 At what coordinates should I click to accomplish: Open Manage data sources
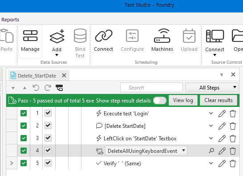[30, 41]
